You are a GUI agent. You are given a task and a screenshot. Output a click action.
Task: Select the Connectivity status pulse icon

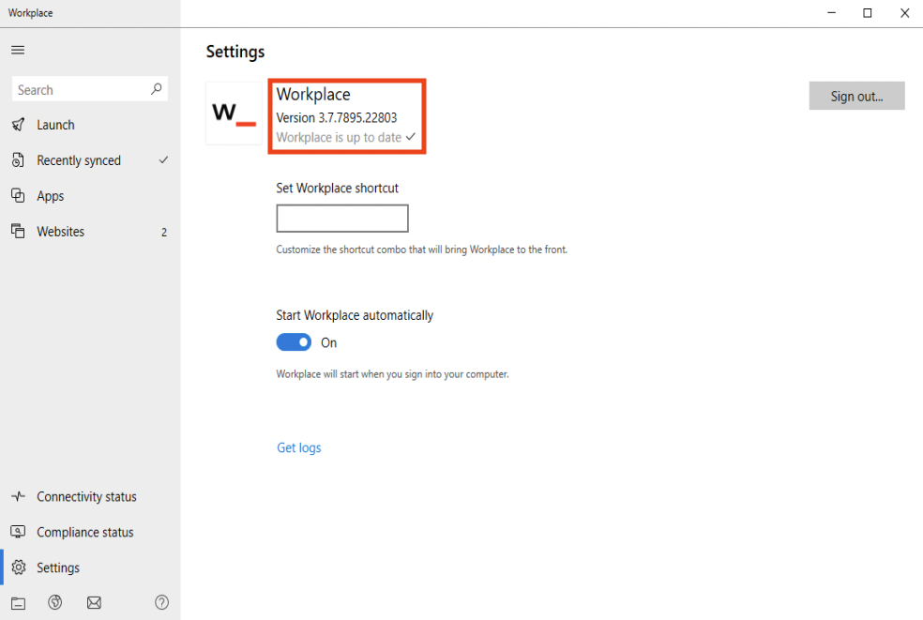[17, 496]
